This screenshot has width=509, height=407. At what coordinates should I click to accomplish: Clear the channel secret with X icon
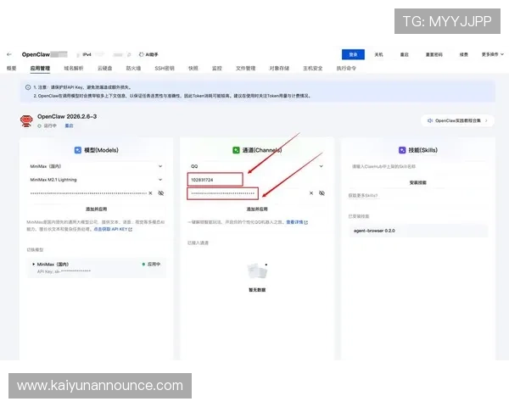click(311, 193)
